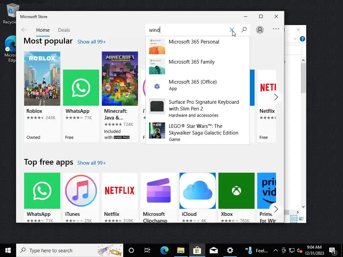This screenshot has width=343, height=257.
Task: Advance Most popular carousel with right chevron
Action: click(276, 97)
